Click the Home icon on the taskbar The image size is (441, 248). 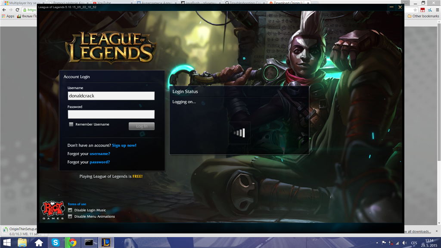click(39, 242)
